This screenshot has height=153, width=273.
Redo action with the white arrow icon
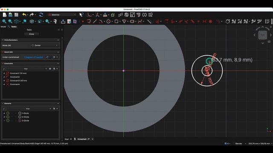(x=32, y=15)
